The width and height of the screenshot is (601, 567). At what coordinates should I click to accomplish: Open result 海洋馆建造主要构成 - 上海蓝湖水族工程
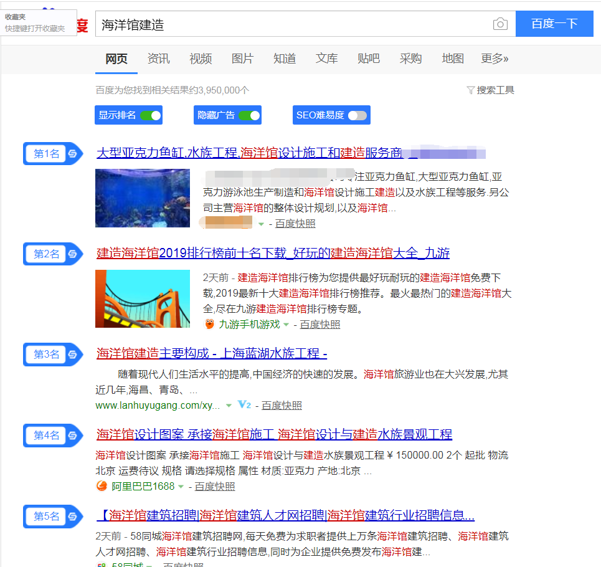tap(212, 353)
